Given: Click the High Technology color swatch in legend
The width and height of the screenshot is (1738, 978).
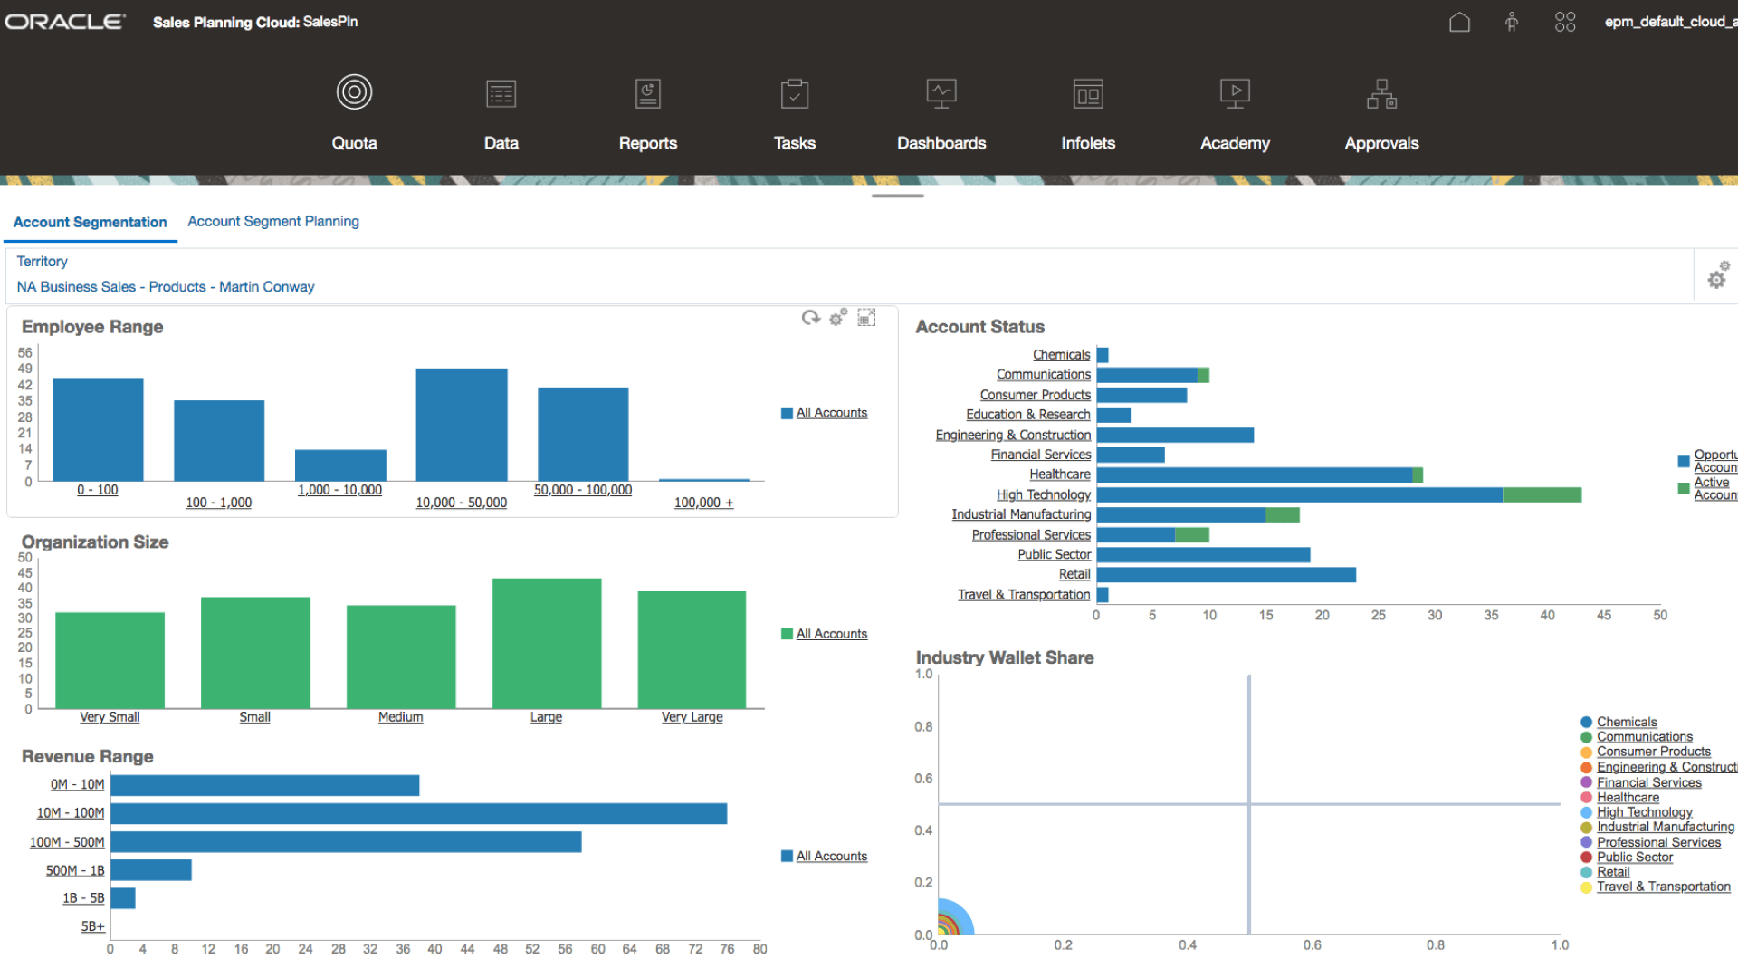Looking at the screenshot, I should point(1584,812).
